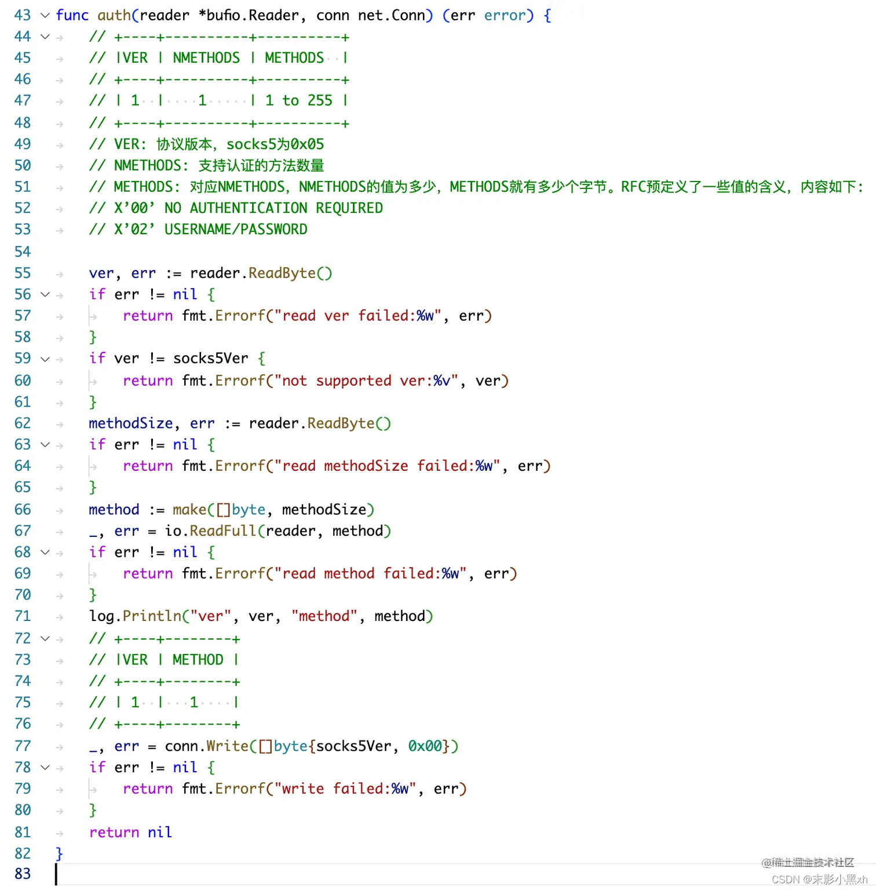Collapse the auth function on line 43

tap(45, 16)
